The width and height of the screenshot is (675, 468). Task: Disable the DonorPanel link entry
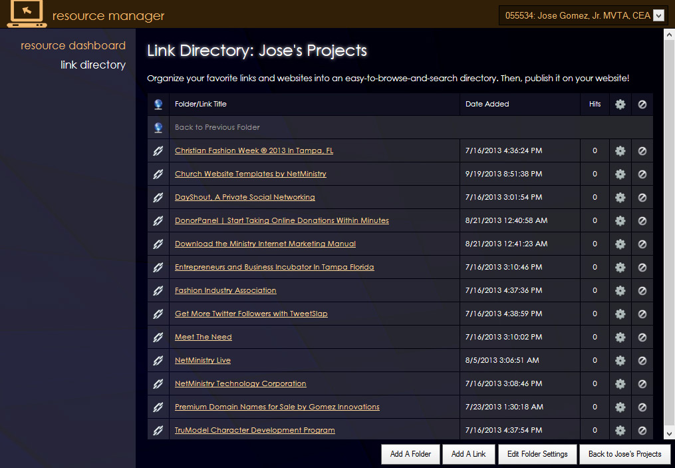coord(642,220)
